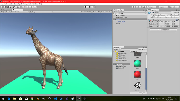
Task: Open the Account dropdown
Action: pos(152,7)
